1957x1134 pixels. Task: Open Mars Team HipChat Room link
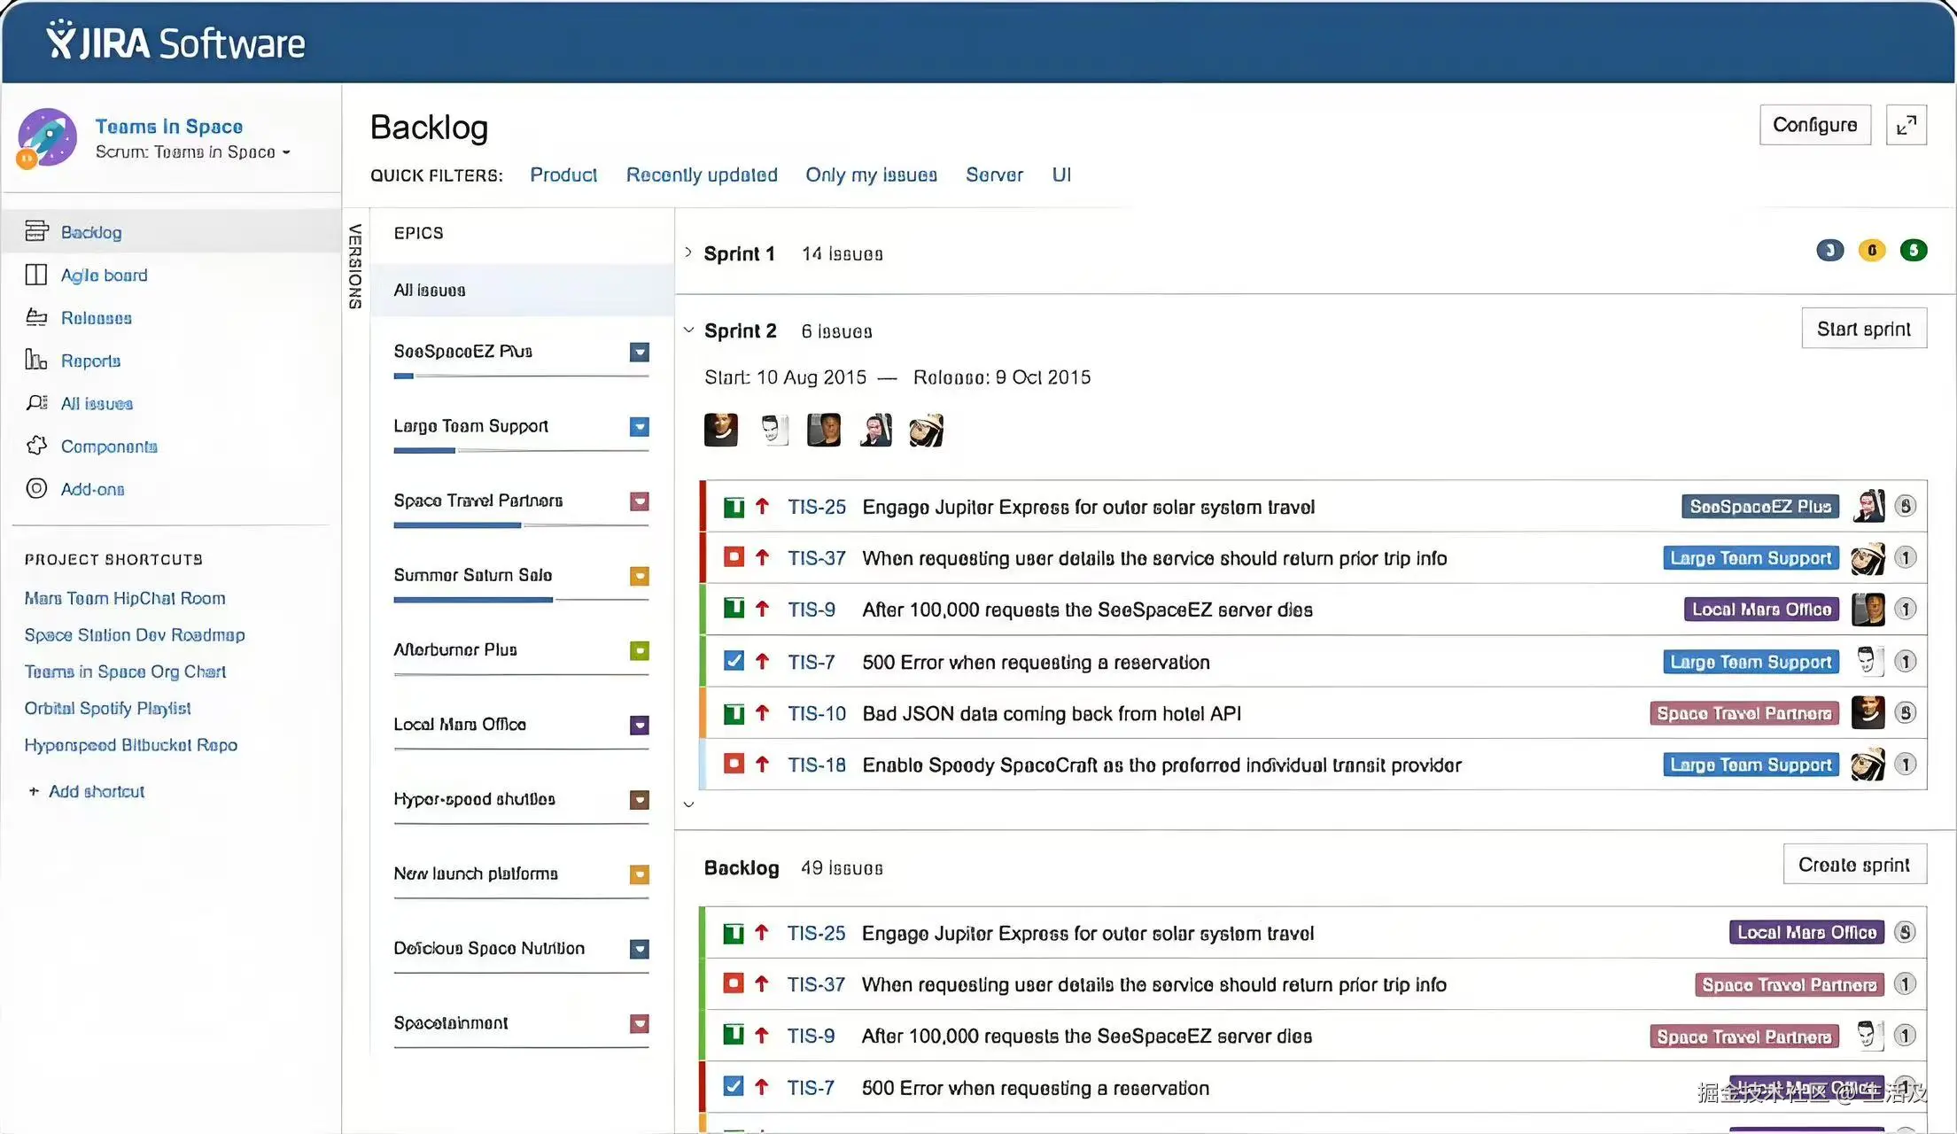pos(125,598)
